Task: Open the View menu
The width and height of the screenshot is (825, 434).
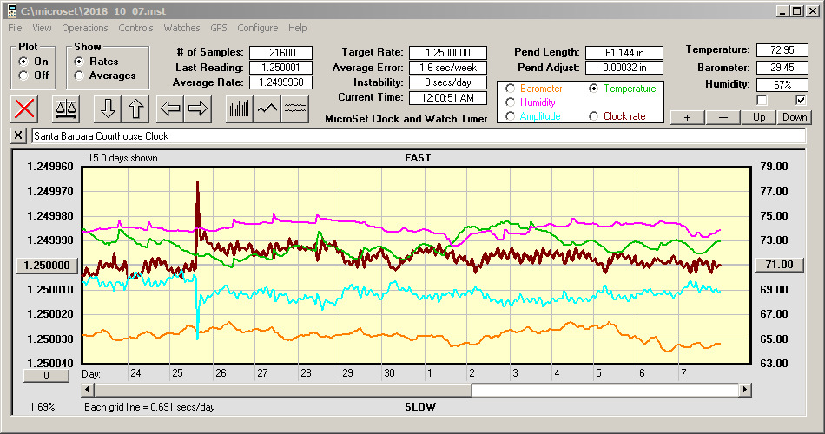Action: (x=42, y=28)
